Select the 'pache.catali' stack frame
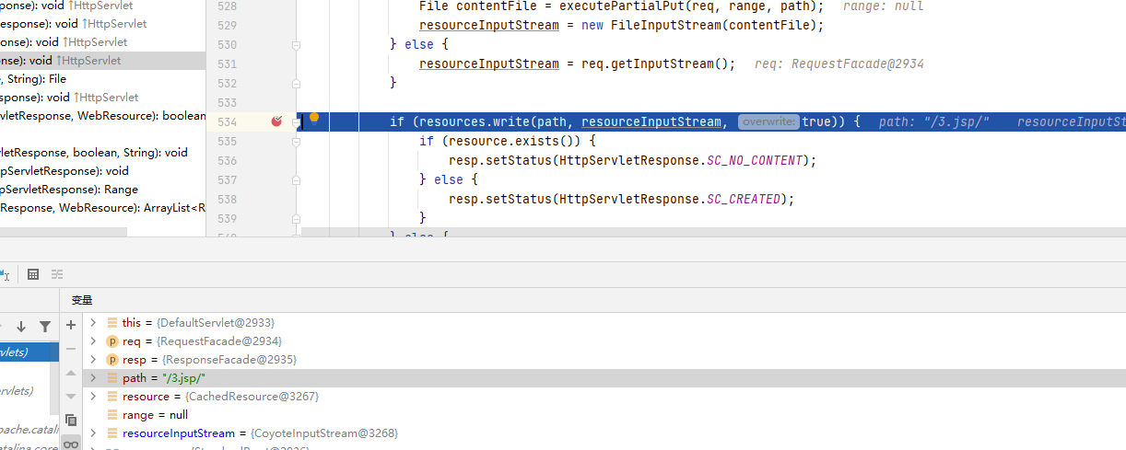This screenshot has height=450, width=1126. click(29, 429)
